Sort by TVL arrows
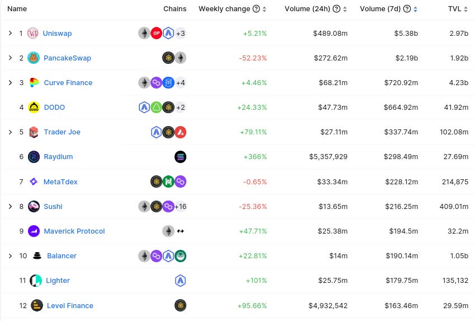Viewport: 475px width, 321px height. click(x=466, y=9)
